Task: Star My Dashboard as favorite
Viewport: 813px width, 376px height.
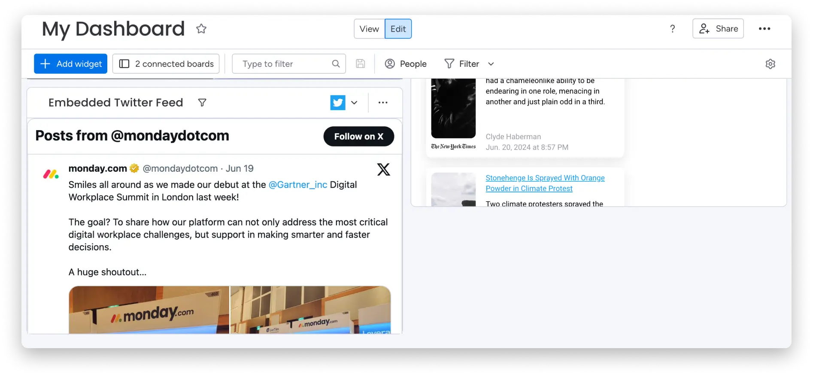Action: (x=201, y=29)
